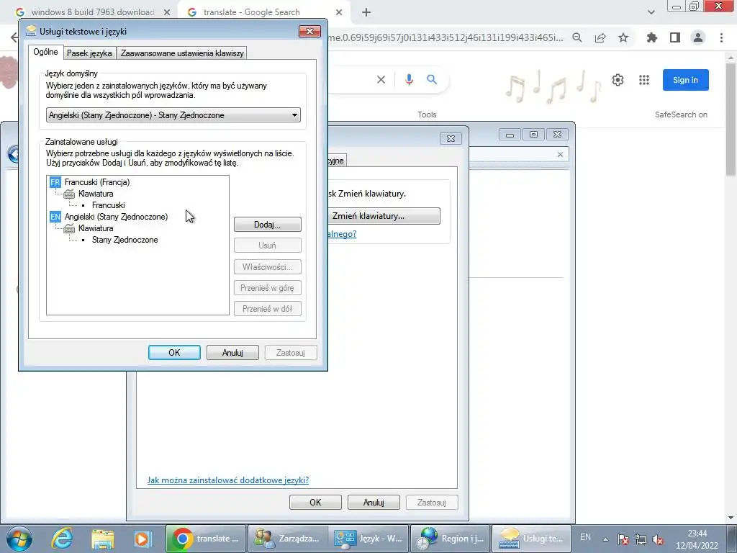Open the default language dropdown
This screenshot has height=553, width=737.
coord(173,115)
